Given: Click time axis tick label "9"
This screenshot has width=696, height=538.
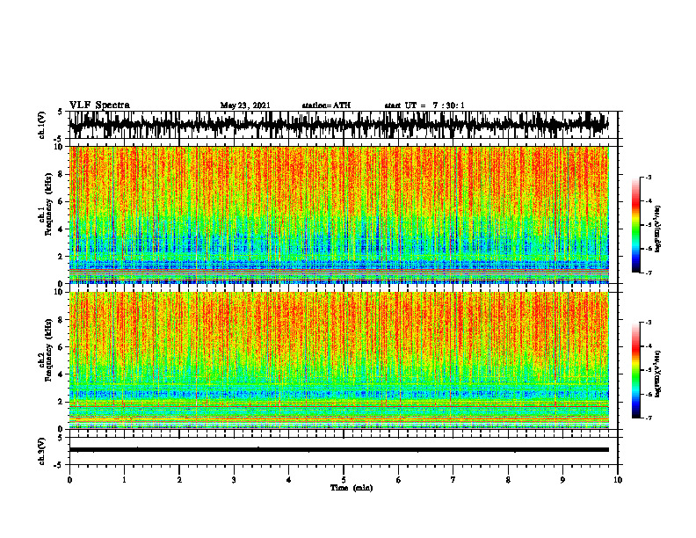Looking at the screenshot, I should point(562,480).
